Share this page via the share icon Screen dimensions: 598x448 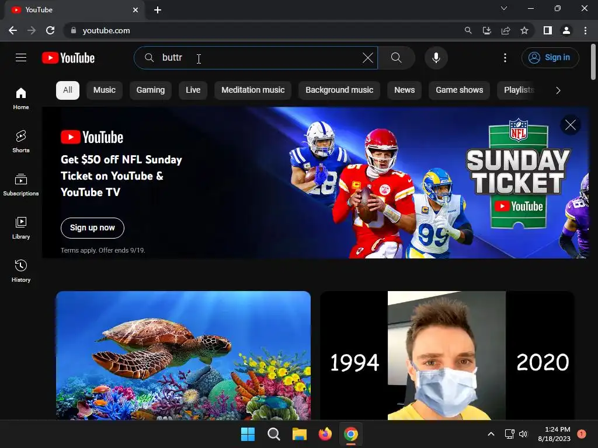[x=506, y=30]
